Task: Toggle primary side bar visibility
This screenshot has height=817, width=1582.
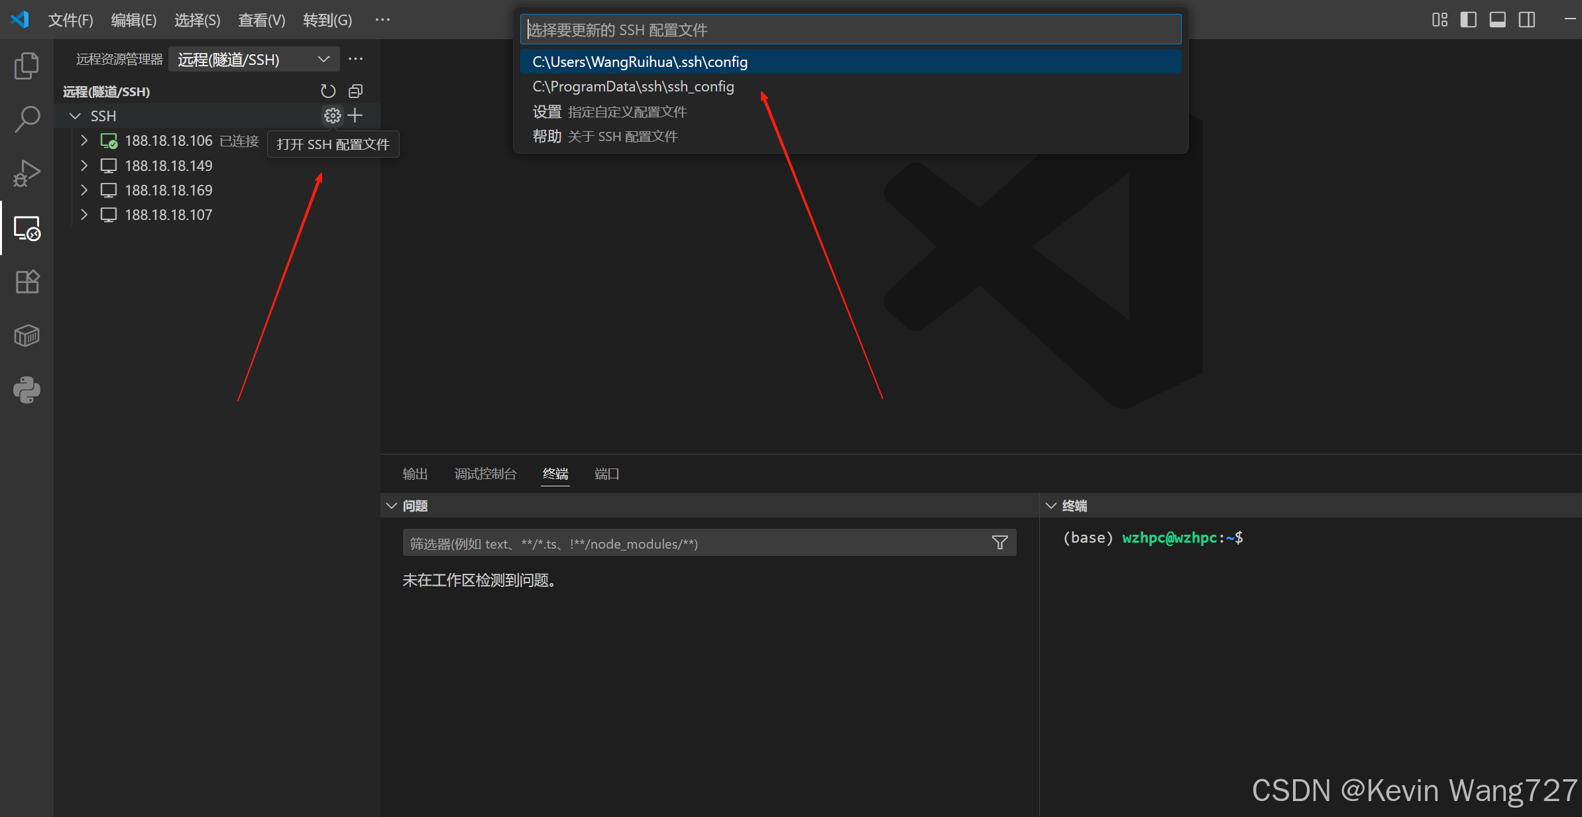Action: point(1469,20)
